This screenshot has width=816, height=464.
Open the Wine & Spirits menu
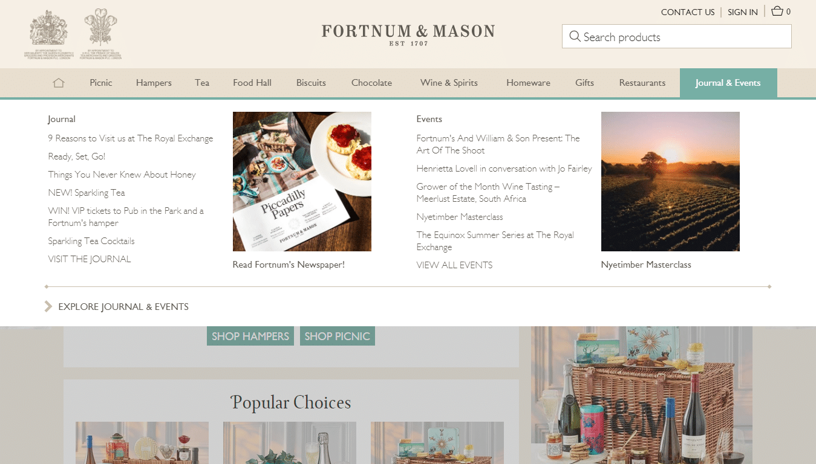(449, 83)
